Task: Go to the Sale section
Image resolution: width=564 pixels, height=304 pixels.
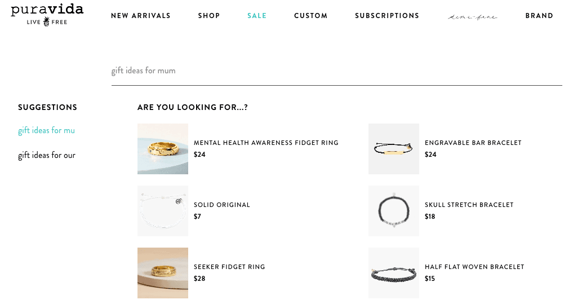Action: click(257, 16)
